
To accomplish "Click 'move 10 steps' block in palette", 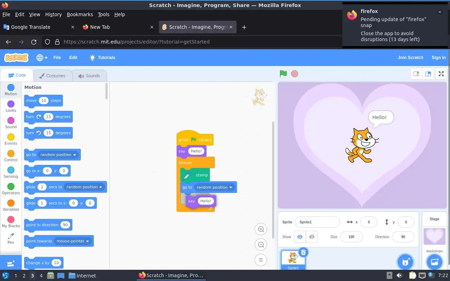I will click(x=44, y=100).
